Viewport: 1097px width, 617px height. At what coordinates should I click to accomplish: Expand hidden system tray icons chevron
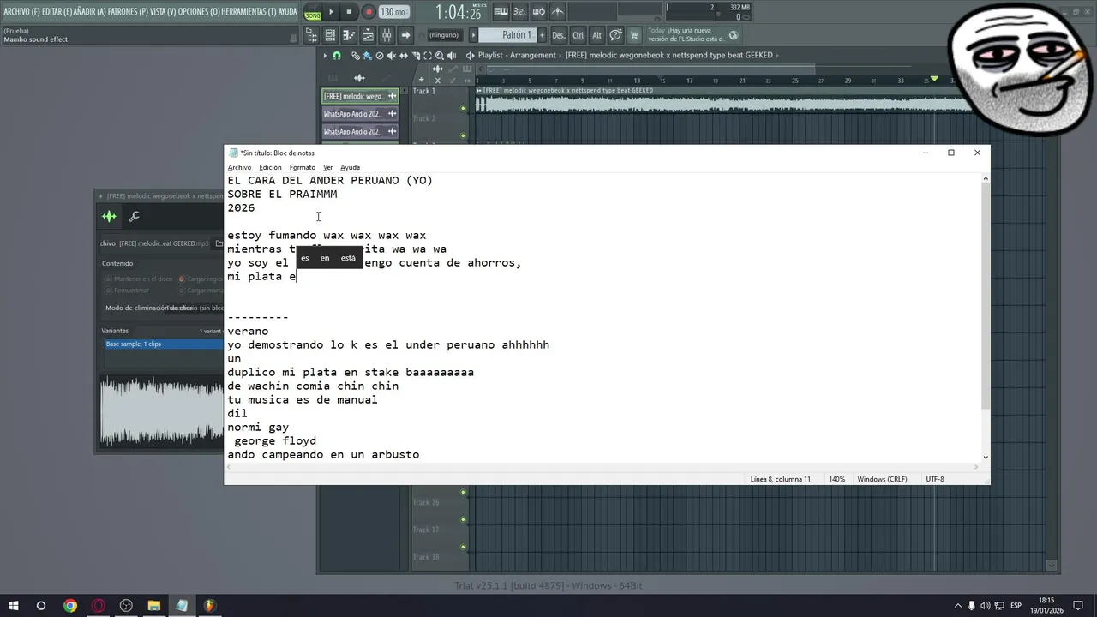click(x=958, y=605)
